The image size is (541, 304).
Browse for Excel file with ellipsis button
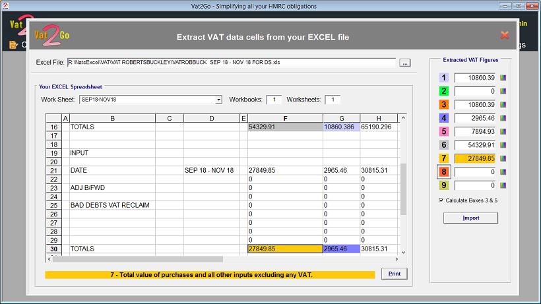point(404,63)
